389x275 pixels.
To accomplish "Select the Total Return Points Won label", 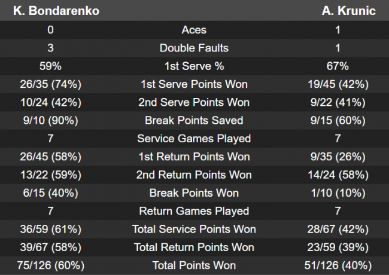I will click(194, 247).
